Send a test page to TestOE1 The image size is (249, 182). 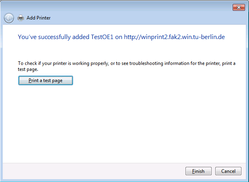(x=46, y=80)
